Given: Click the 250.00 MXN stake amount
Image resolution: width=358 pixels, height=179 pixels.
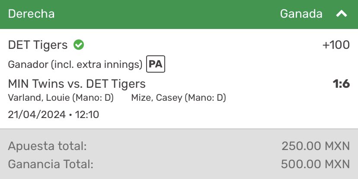Looking at the screenshot, I should [x=316, y=146].
